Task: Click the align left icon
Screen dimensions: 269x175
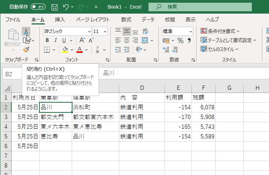Action: click(118, 40)
